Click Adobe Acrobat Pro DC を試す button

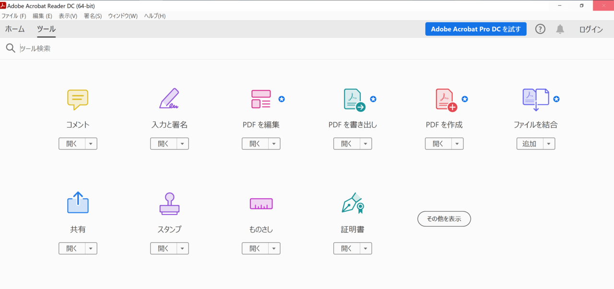click(476, 29)
